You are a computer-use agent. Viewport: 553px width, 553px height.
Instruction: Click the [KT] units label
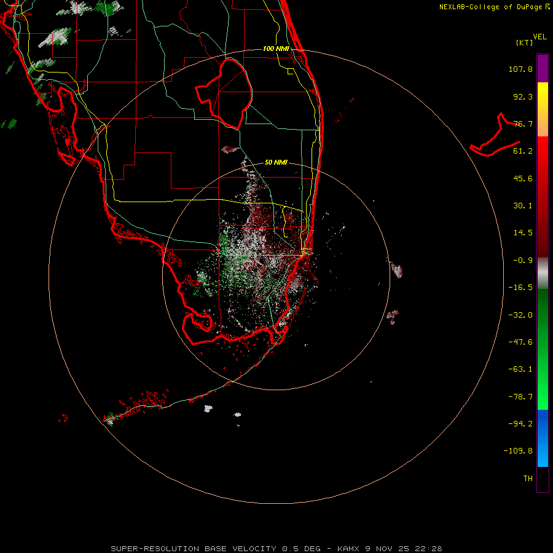tap(525, 42)
